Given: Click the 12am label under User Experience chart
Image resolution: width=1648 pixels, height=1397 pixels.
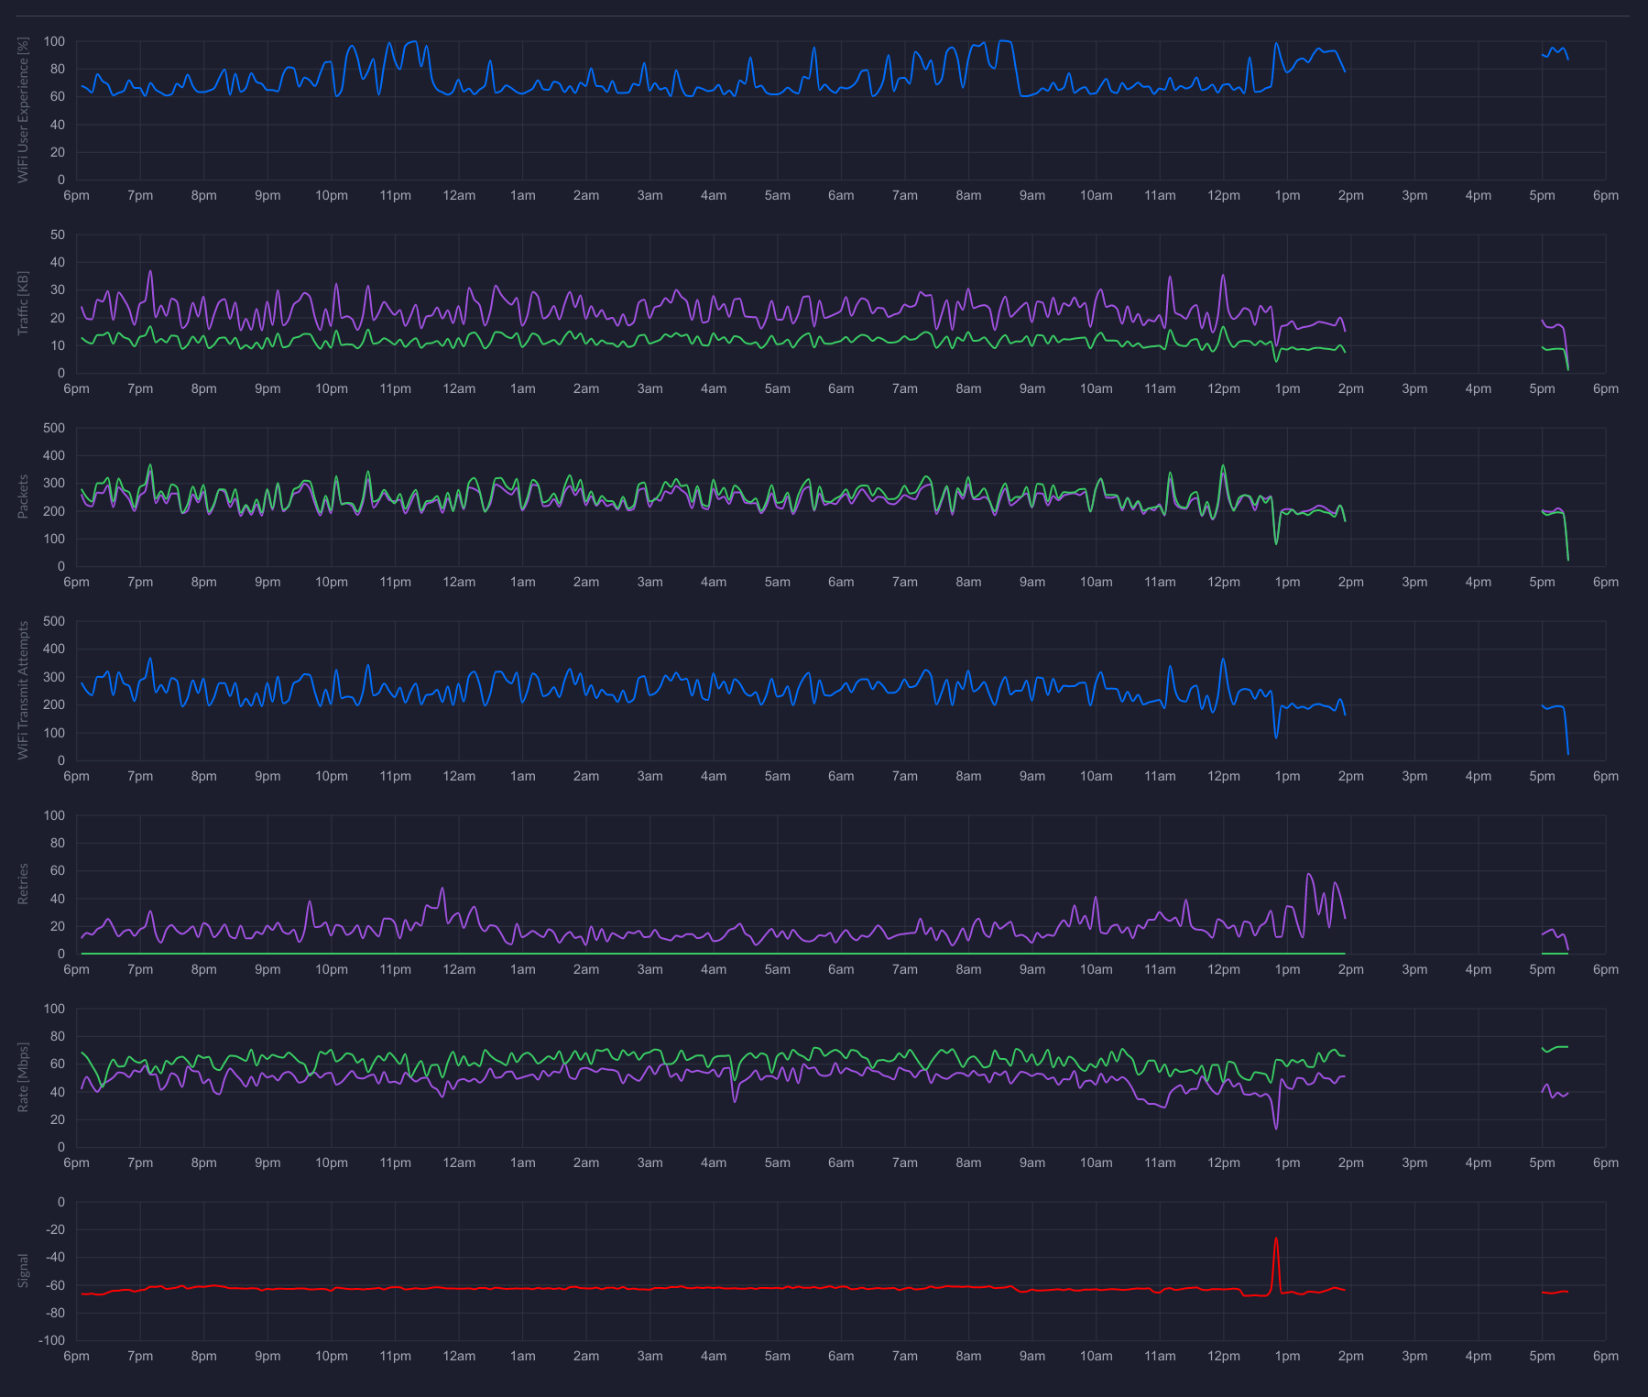Looking at the screenshot, I should pyautogui.click(x=459, y=195).
